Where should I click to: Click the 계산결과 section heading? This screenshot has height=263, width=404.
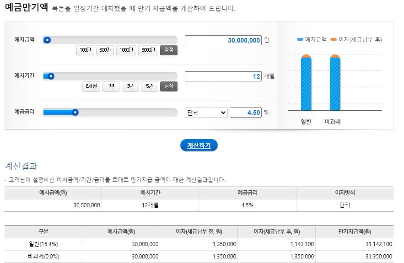21,166
